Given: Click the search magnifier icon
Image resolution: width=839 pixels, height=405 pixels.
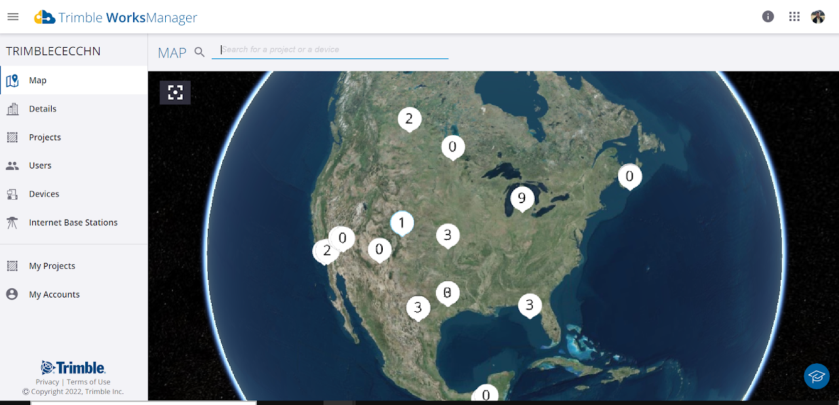Looking at the screenshot, I should (200, 52).
